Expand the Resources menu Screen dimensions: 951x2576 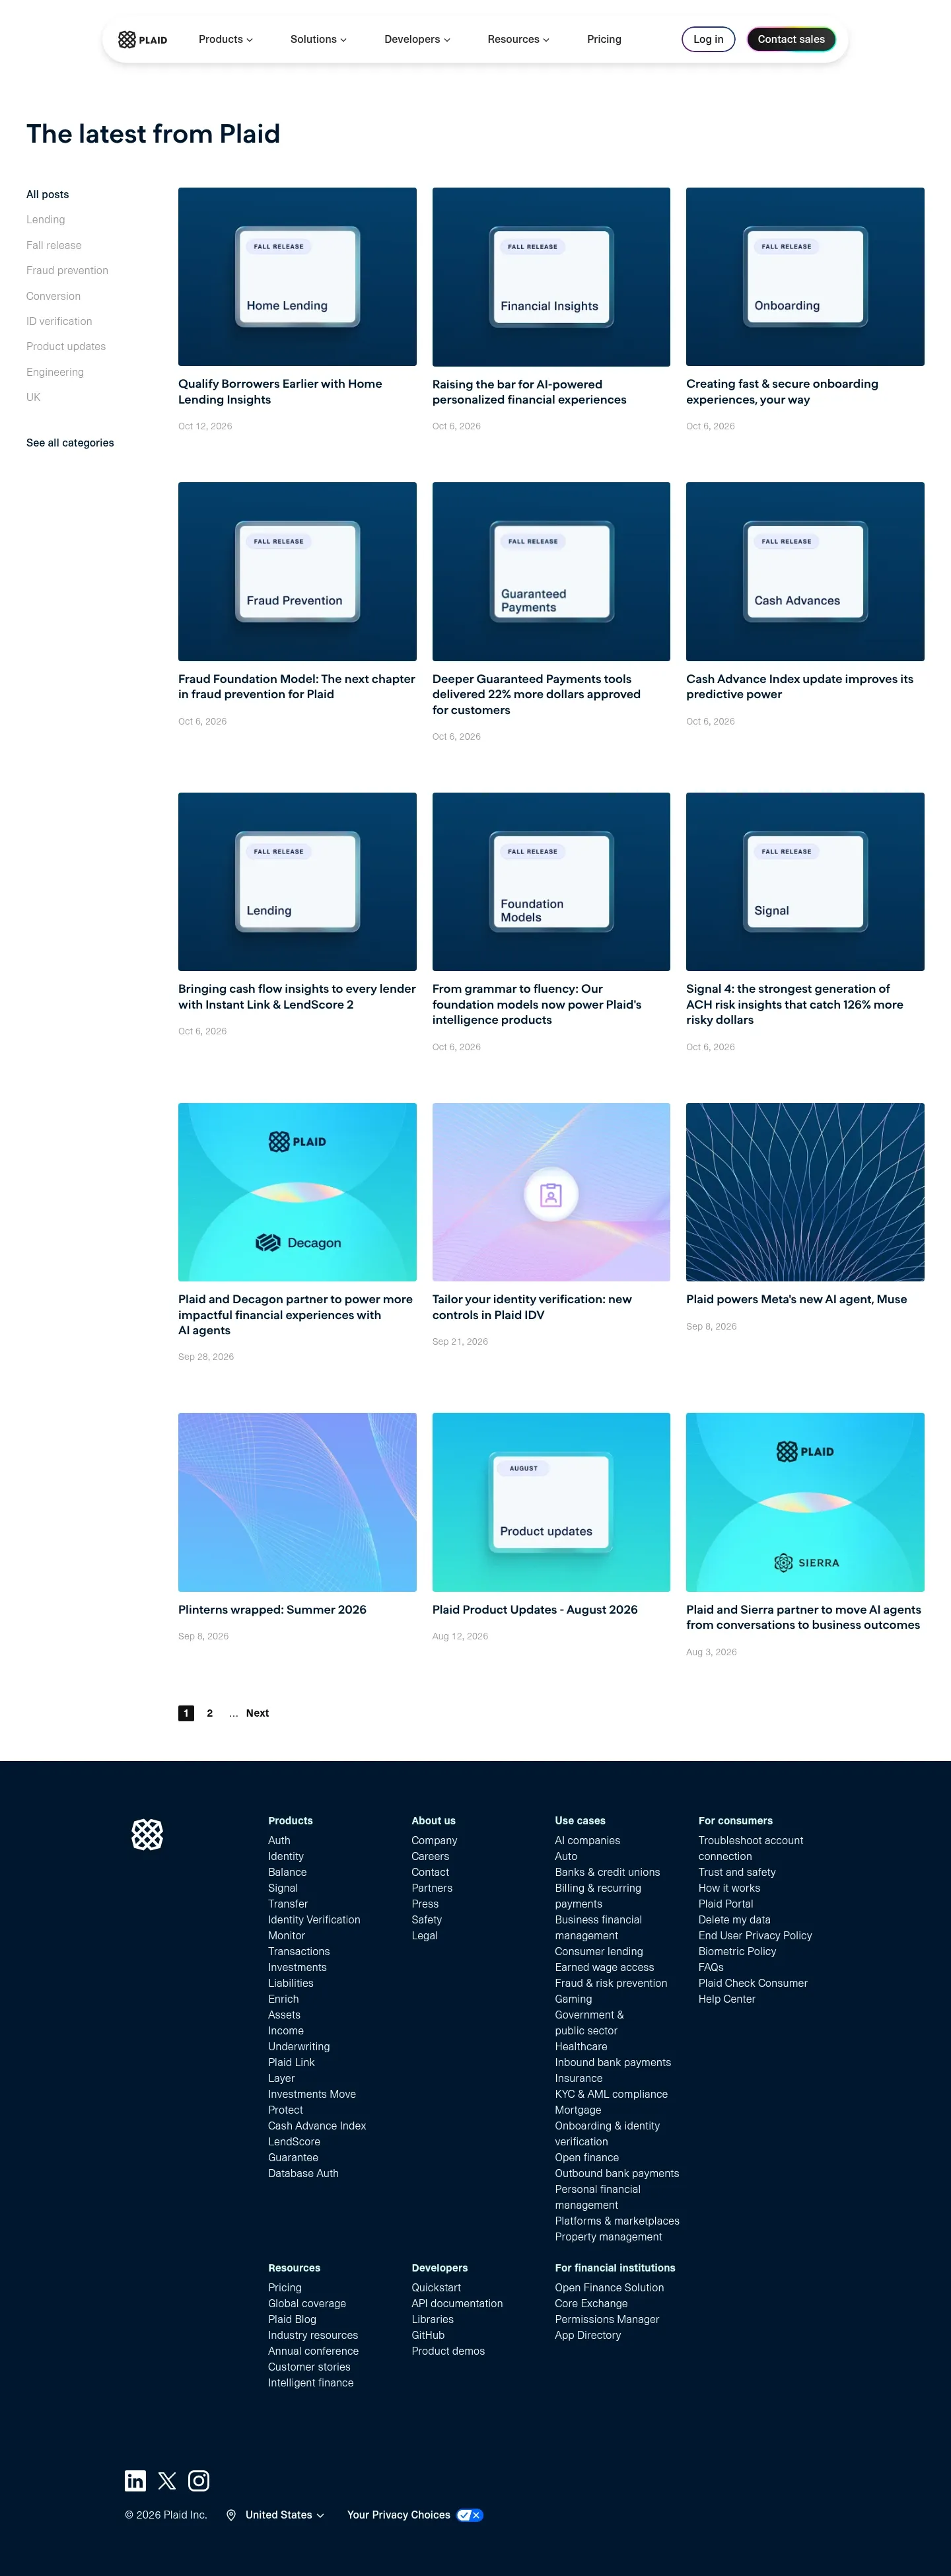518,40
